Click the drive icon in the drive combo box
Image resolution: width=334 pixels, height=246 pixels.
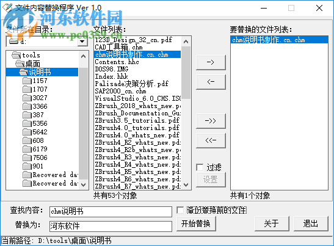point(14,42)
